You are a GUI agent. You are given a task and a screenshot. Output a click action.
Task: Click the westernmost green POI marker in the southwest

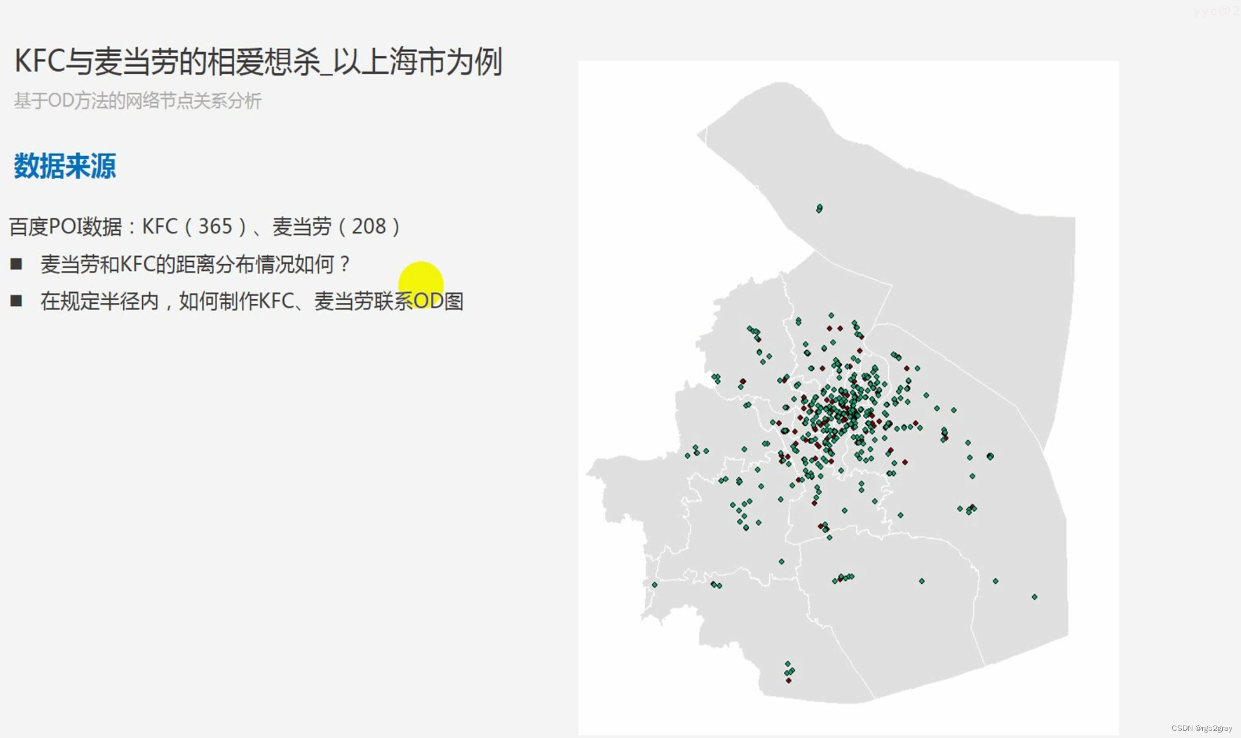[x=654, y=585]
